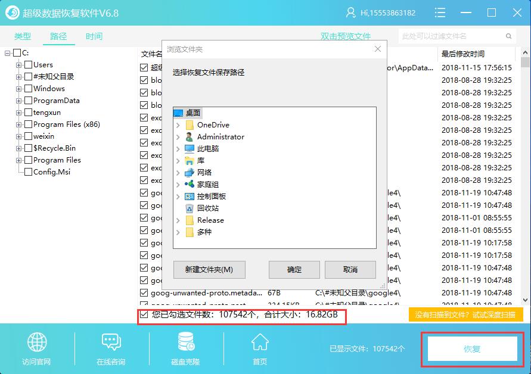Switch to the 类型 tab
Screen dimensions: 531x374
point(23,36)
